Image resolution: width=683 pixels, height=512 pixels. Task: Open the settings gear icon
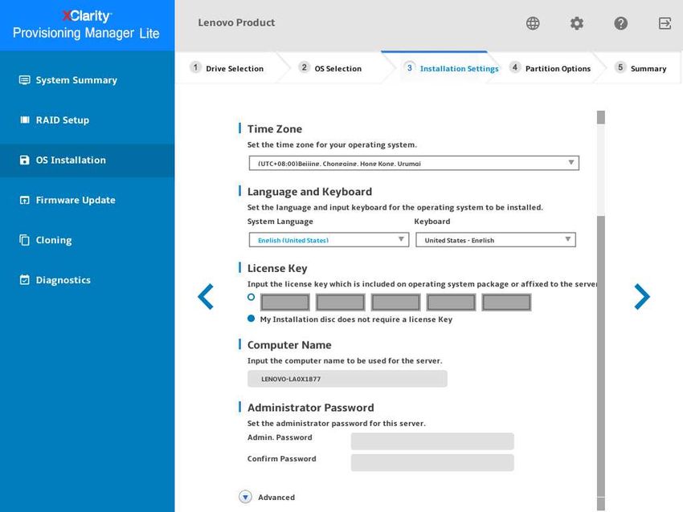coord(577,23)
